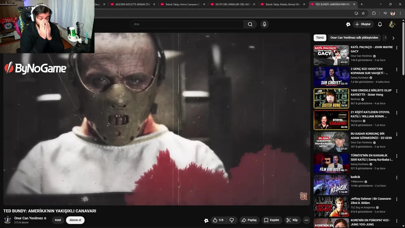Close the TED BUNDY browser tab

354,4
